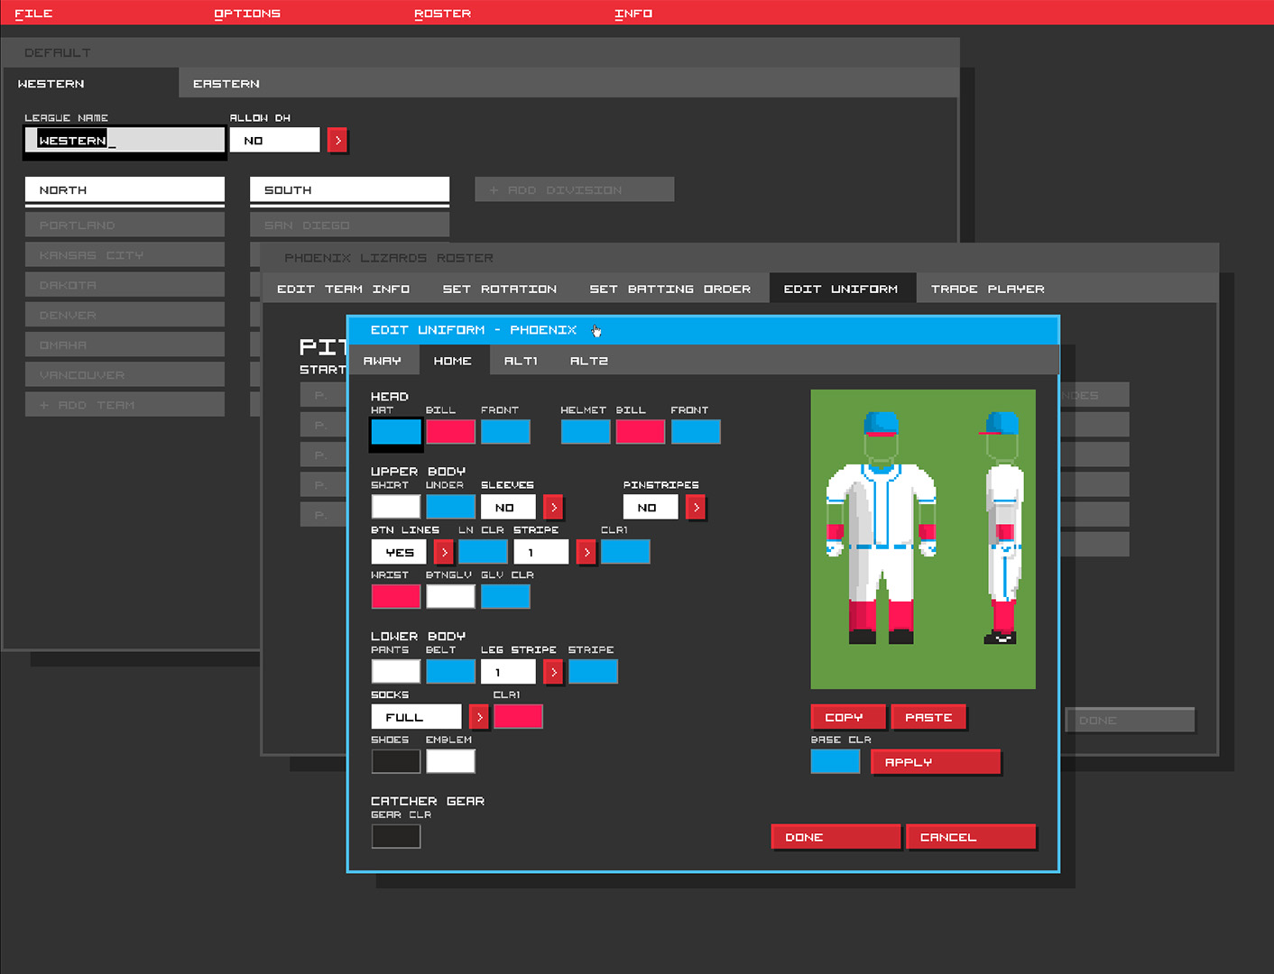Image resolution: width=1274 pixels, height=974 pixels.
Task: Select the Catcher Gear color swatch
Action: click(x=396, y=836)
